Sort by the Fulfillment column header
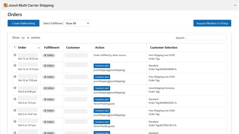The height and width of the screenshot is (134, 239). pos(52,48)
